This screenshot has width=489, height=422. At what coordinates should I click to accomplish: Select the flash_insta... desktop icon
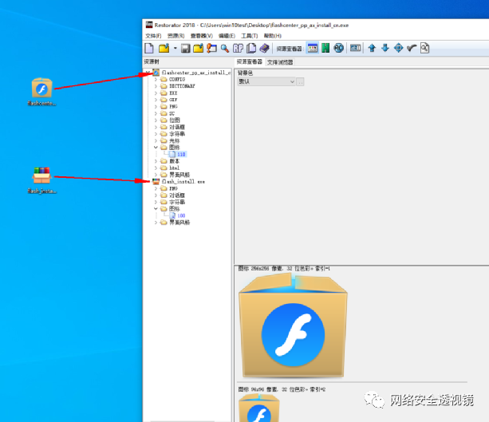pyautogui.click(x=41, y=180)
